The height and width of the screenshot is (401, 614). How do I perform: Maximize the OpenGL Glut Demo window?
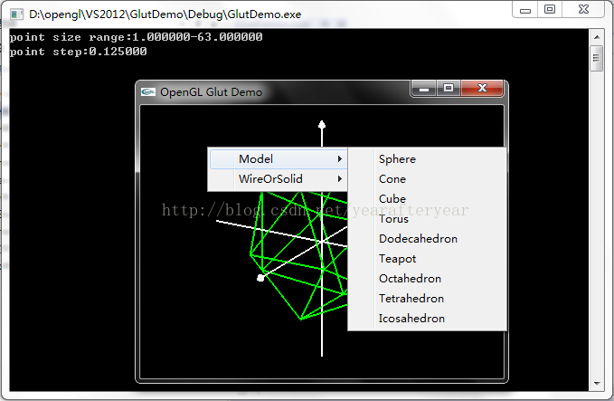(x=449, y=89)
